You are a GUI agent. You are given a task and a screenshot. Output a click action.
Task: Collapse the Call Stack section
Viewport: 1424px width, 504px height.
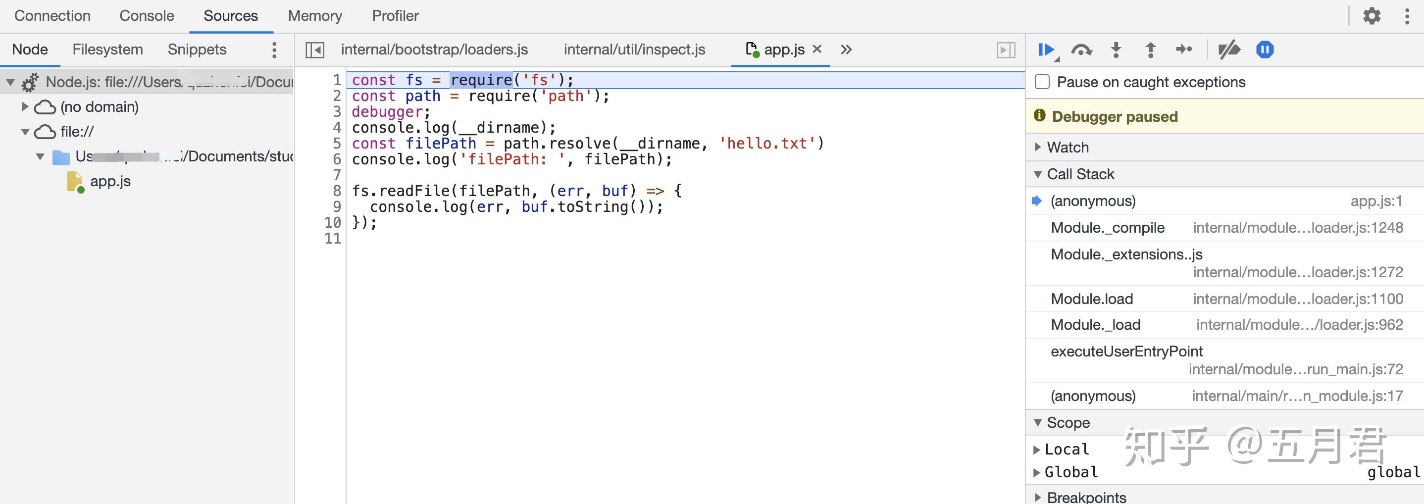1038,173
